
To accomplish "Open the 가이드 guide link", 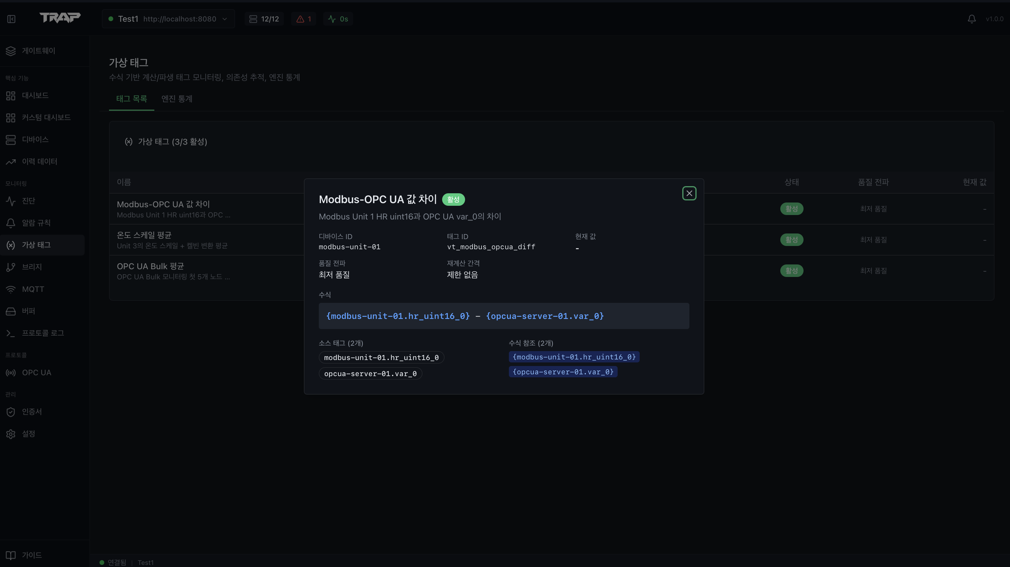I will [x=31, y=555].
